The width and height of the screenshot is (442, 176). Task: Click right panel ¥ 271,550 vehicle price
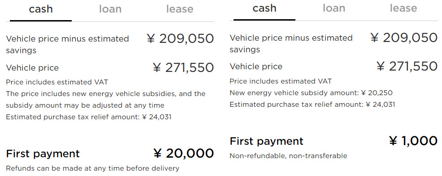[x=407, y=67]
